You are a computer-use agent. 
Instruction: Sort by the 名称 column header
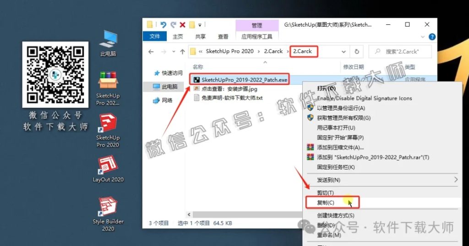click(x=198, y=67)
